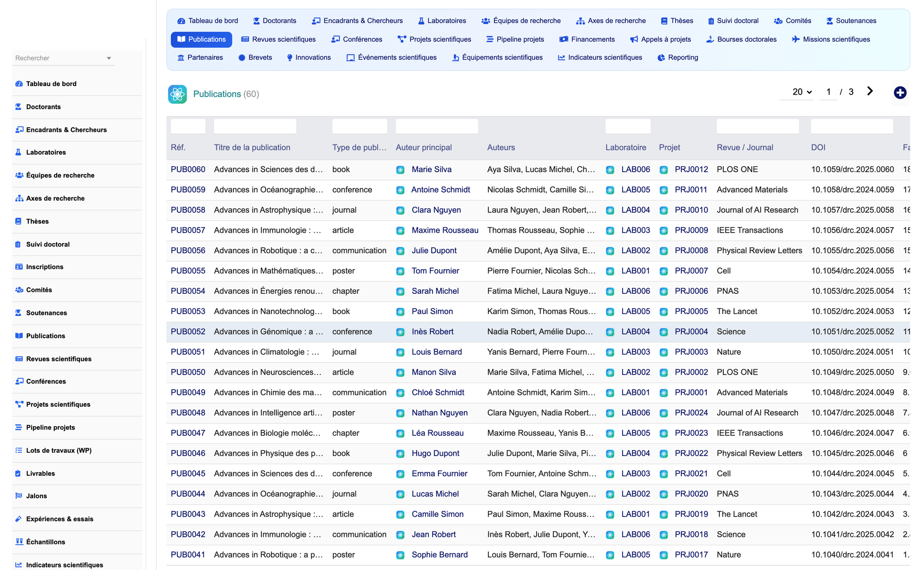Switch to Tableau de bord top tab

click(208, 21)
